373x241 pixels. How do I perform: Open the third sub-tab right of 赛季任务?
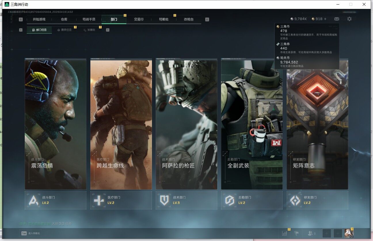pos(89,30)
